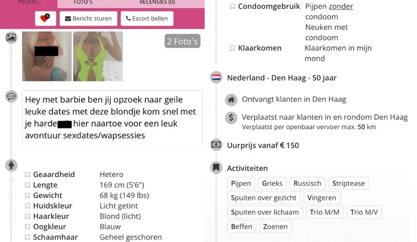
Task: Click the Bericht sturen button
Action: (88, 19)
